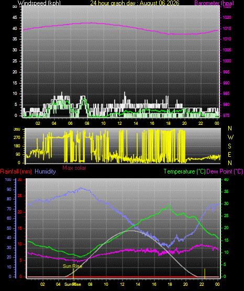
Task: Click the red 25 rainfall axis value
Action: (x=20, y=196)
